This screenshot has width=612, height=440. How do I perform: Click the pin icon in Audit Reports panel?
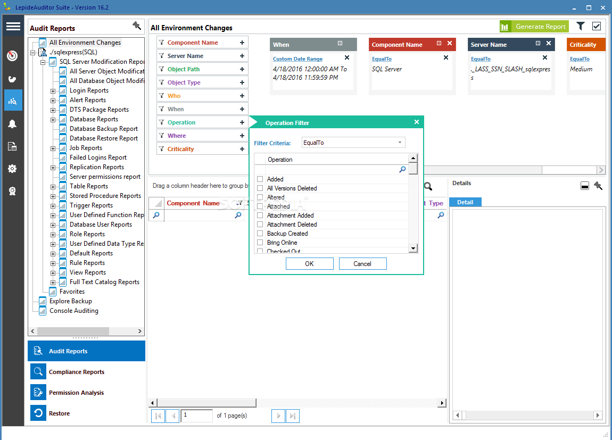point(137,26)
